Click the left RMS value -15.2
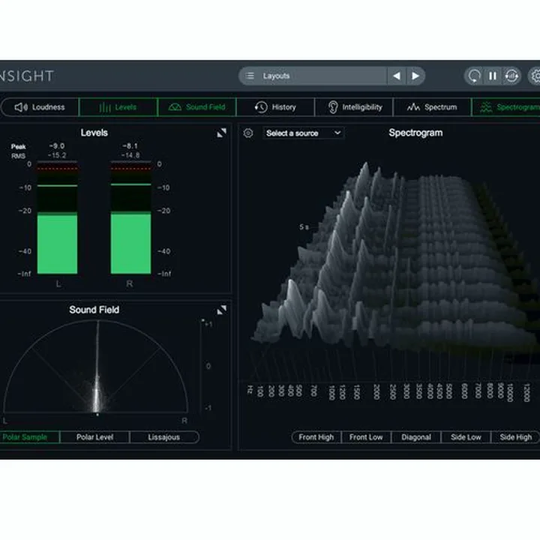Viewport: 540px width, 540px height. click(x=57, y=155)
